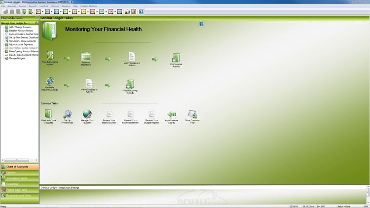Open Set Up Preferences gear icon
This screenshot has height=208, width=370.
click(x=68, y=114)
